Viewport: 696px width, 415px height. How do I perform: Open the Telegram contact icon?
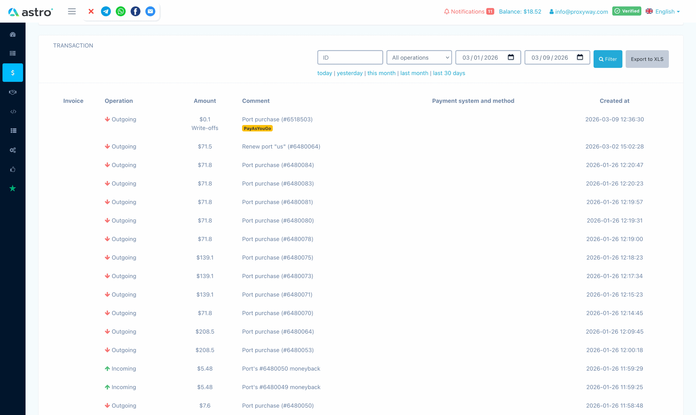[106, 11]
